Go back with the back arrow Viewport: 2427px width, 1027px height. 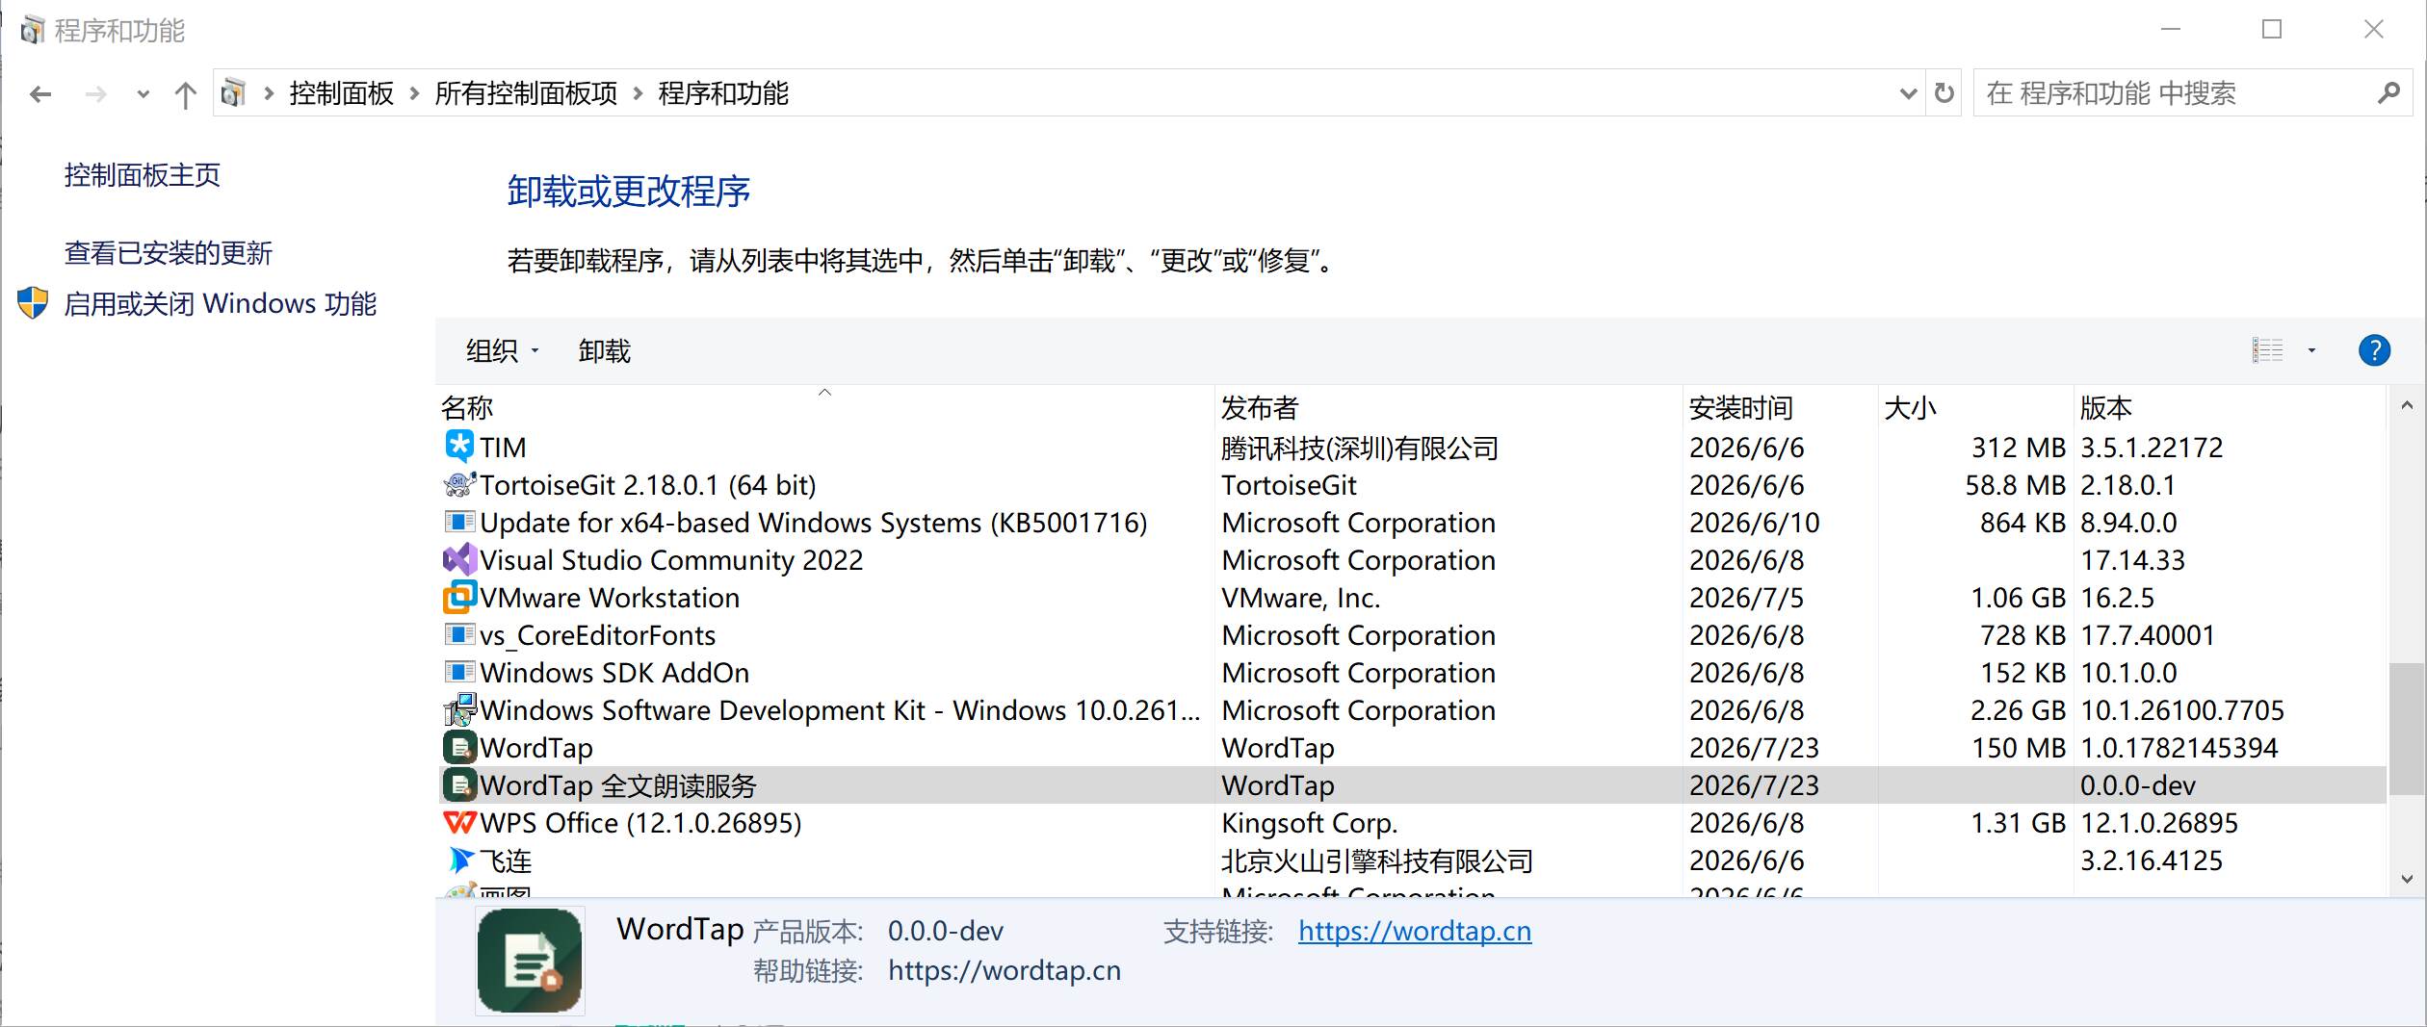[40, 94]
